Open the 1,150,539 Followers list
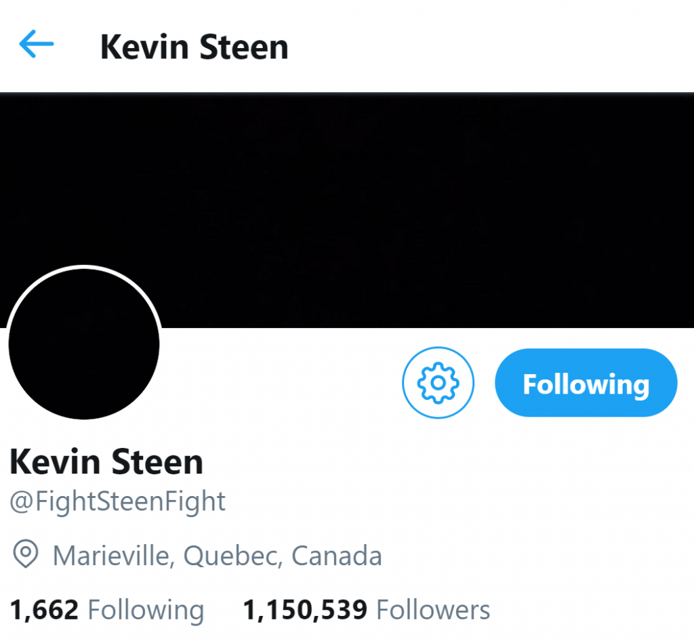Screen dimensions: 694x639 click(x=367, y=610)
